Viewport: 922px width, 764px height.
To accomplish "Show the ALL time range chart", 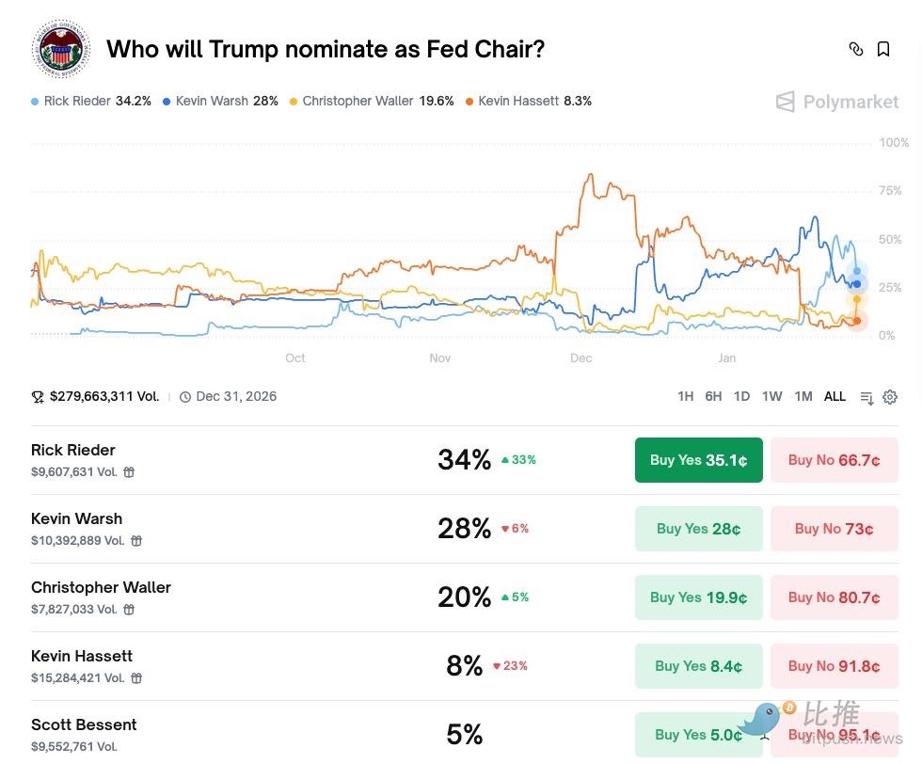I will [835, 397].
